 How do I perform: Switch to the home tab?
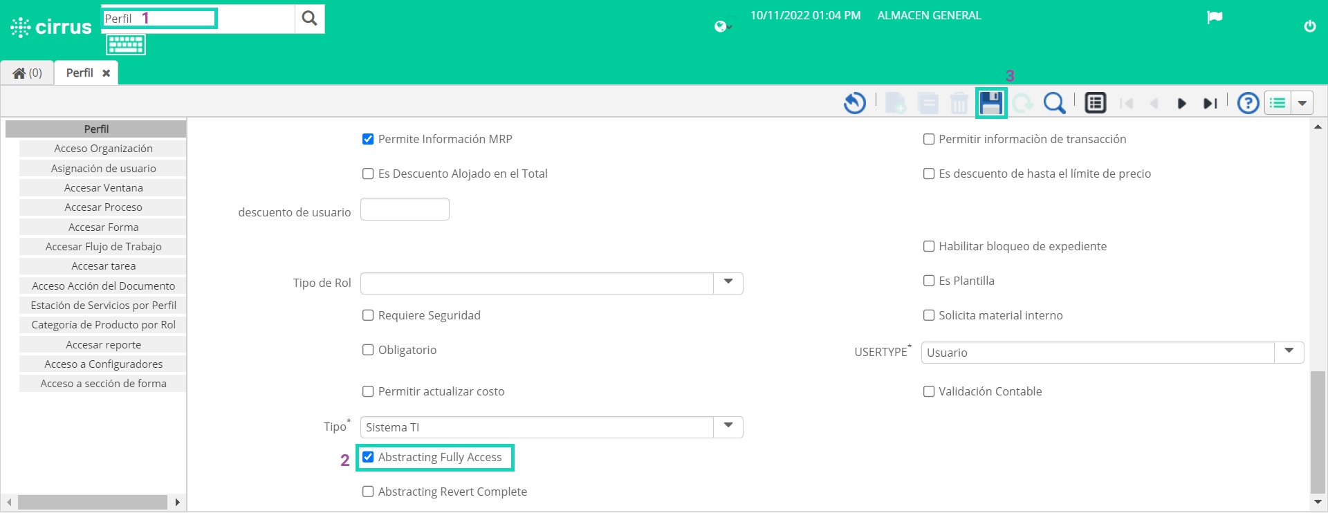[x=28, y=73]
